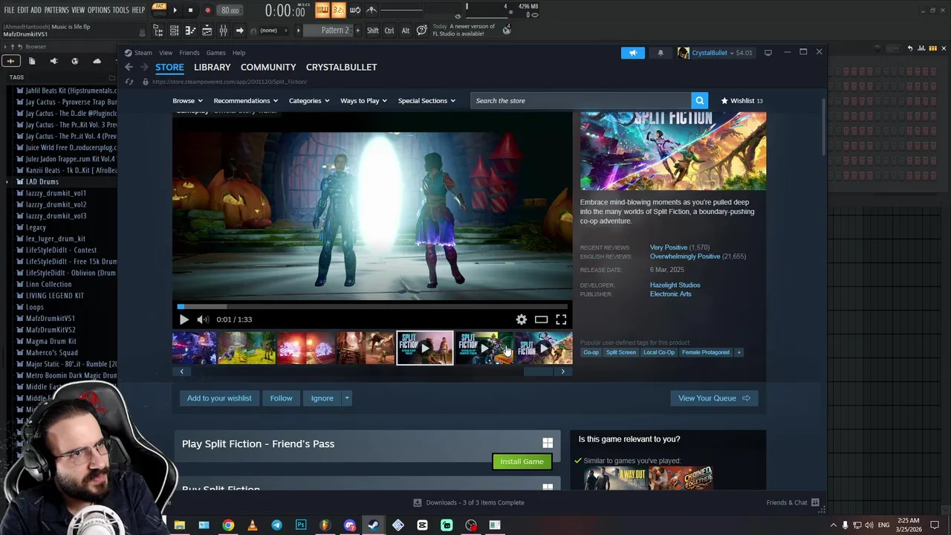Screen dimensions: 951x535
Task: Go forward in Steam navigation
Action: point(143,67)
